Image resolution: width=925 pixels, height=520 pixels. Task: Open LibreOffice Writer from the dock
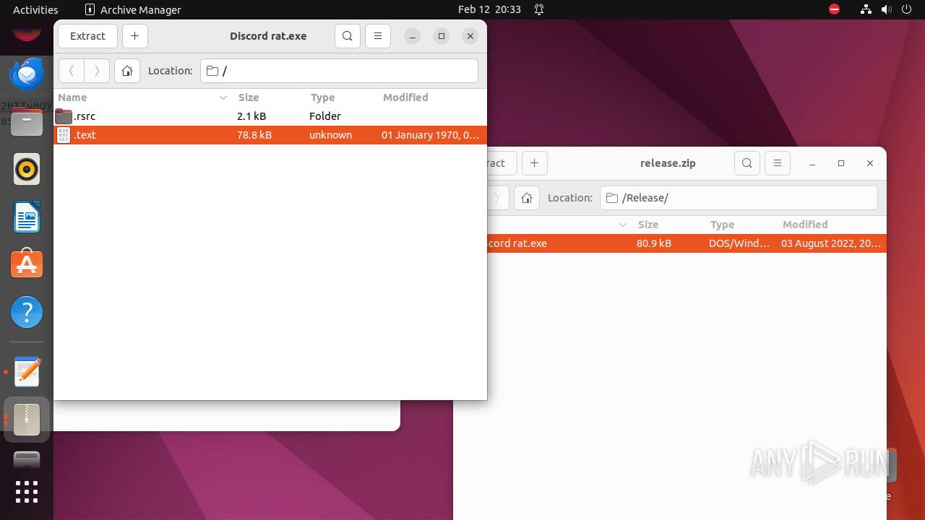[x=27, y=217]
